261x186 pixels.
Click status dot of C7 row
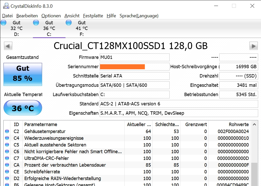7,158
